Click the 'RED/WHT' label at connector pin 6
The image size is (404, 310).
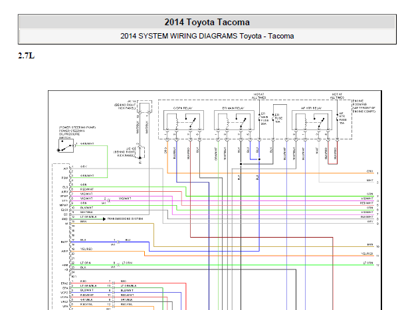(87, 189)
